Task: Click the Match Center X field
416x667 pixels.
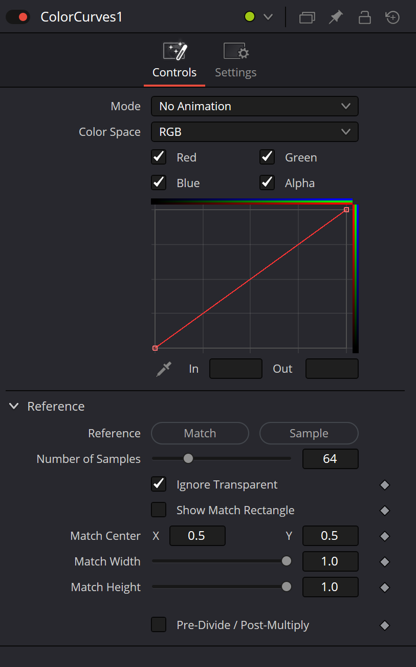Action: click(x=198, y=536)
